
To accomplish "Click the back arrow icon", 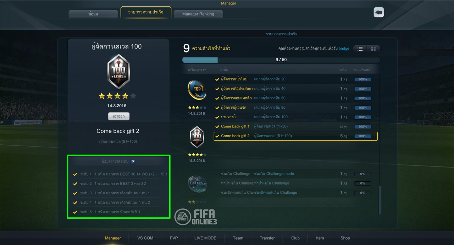I will point(378,12).
